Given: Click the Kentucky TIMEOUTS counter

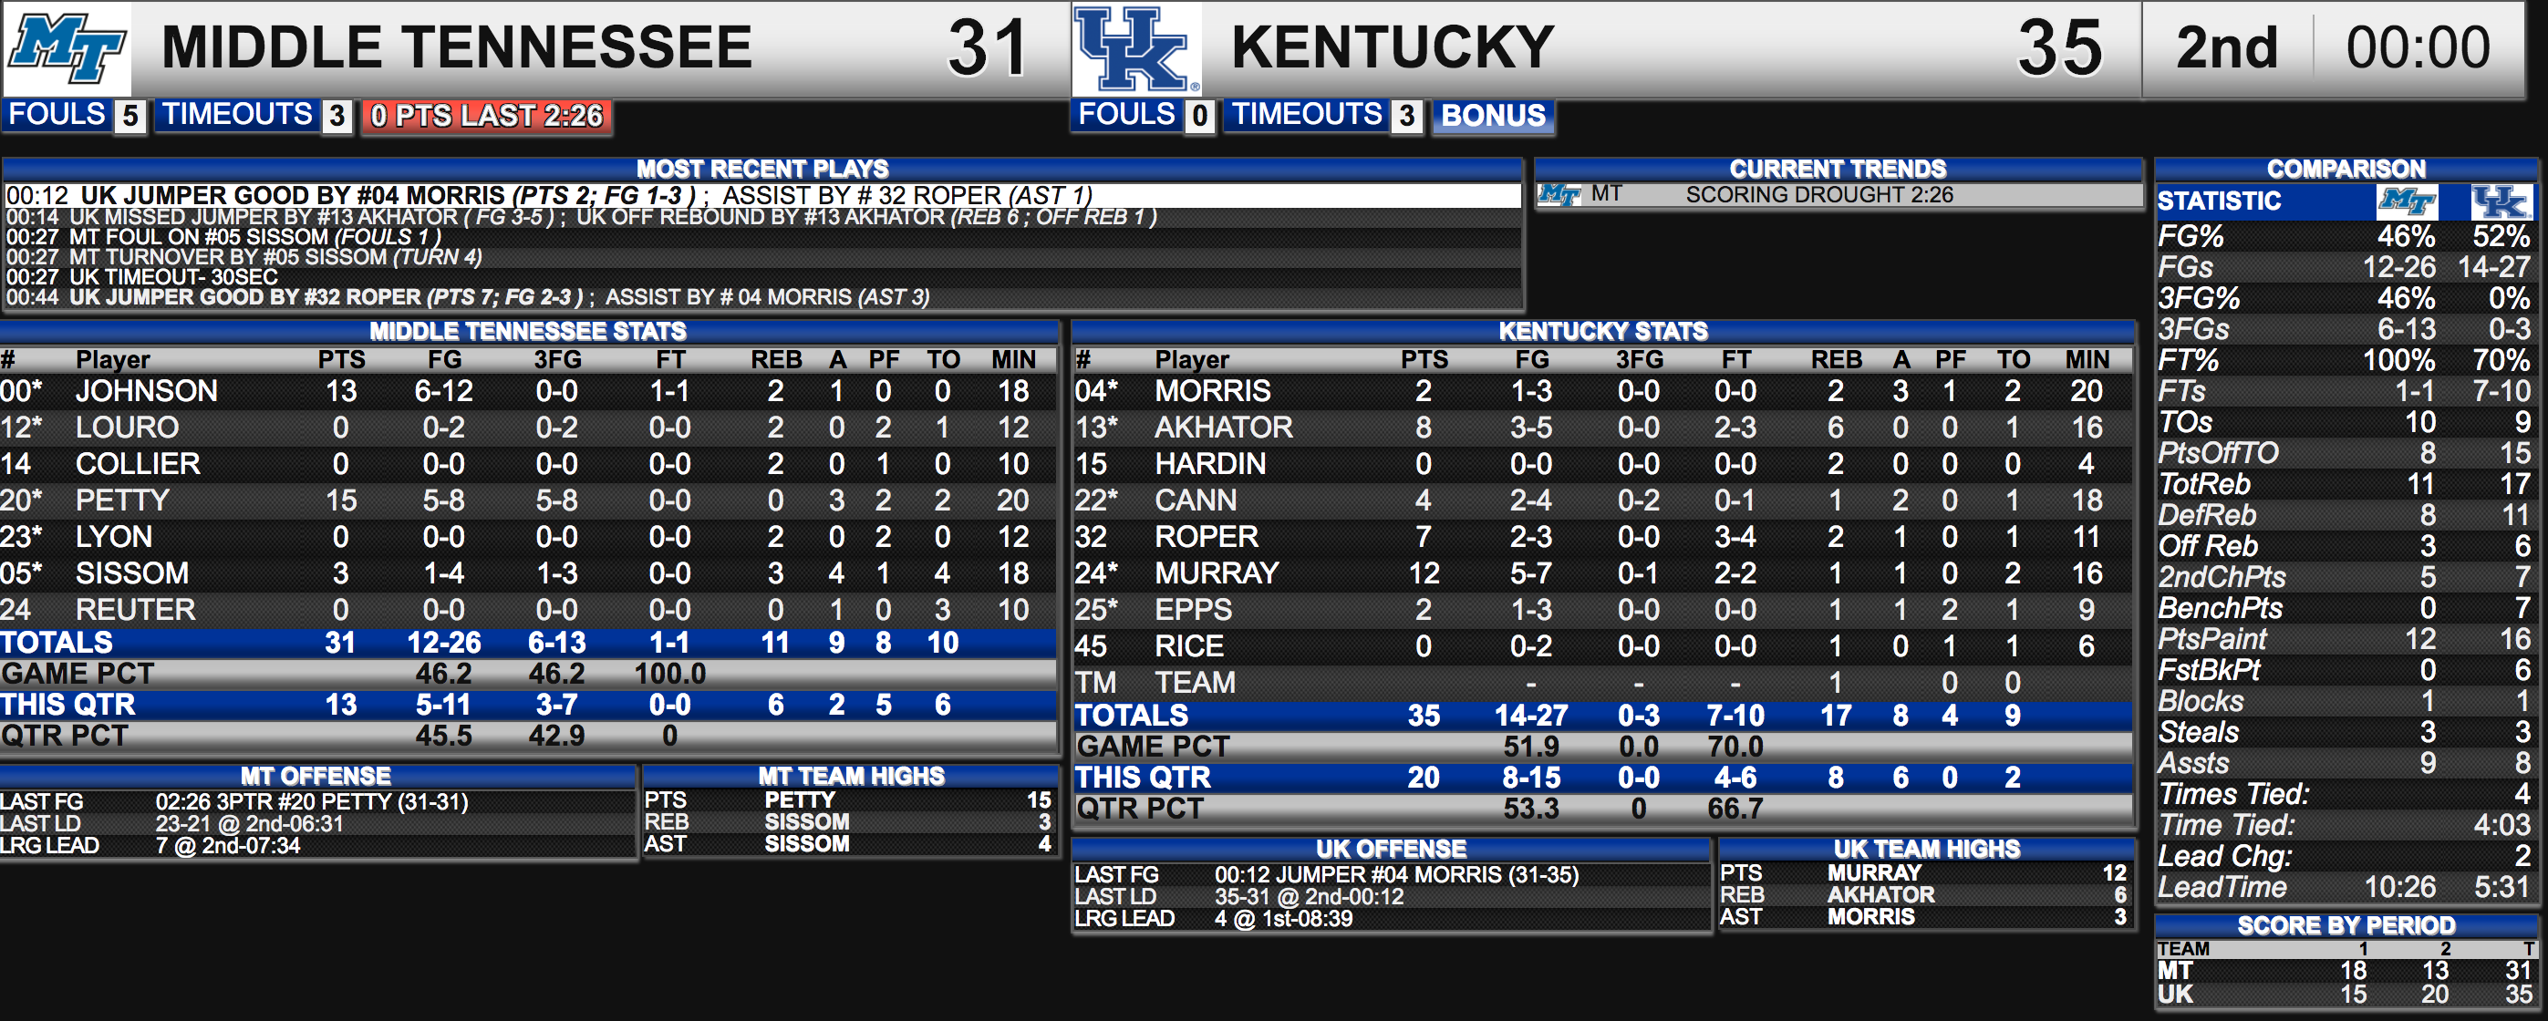Looking at the screenshot, I should point(1323,116).
